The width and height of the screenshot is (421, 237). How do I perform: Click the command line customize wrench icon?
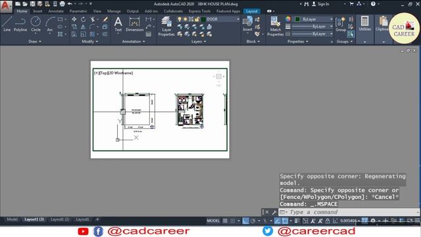click(x=274, y=212)
